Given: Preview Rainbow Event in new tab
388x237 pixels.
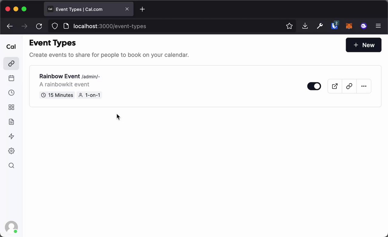Looking at the screenshot, I should pos(335,86).
